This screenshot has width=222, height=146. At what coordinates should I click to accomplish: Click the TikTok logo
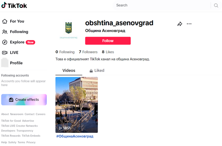click(x=14, y=5)
